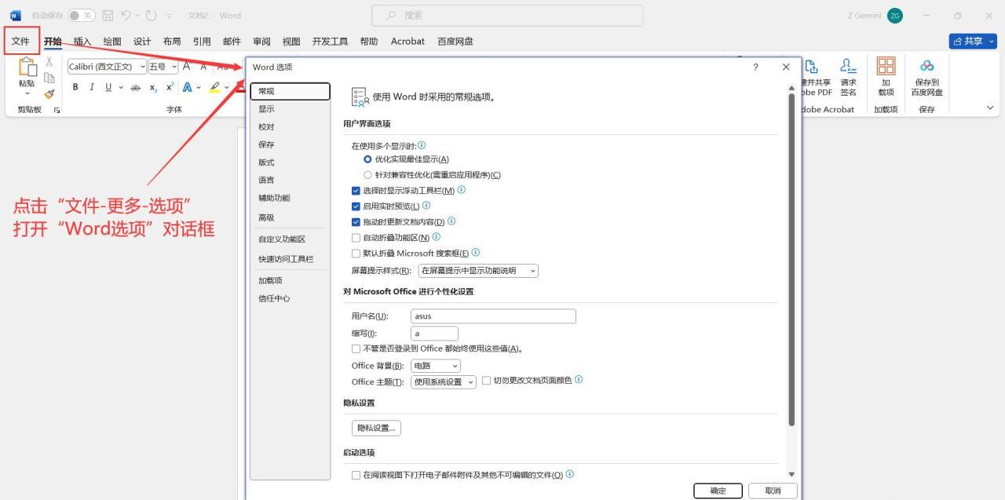This screenshot has width=1005, height=500.
Task: Select 优化实现最佳显示 radio button
Action: pos(367,159)
